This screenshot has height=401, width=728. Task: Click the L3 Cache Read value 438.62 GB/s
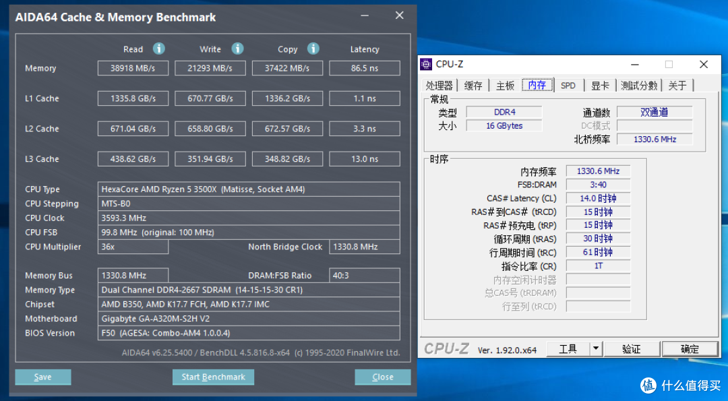point(133,159)
